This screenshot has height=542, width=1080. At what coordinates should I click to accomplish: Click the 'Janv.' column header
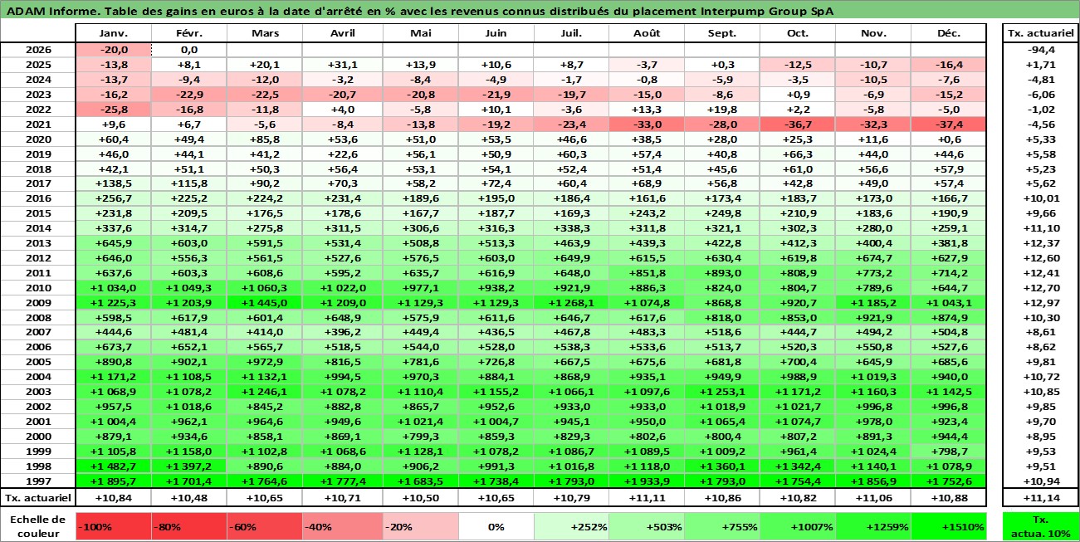tap(113, 33)
